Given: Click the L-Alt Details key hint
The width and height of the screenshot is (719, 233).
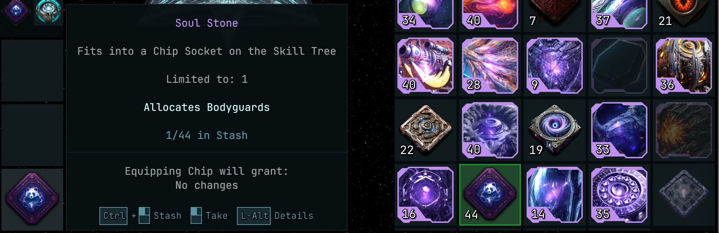Looking at the screenshot, I should 275,215.
